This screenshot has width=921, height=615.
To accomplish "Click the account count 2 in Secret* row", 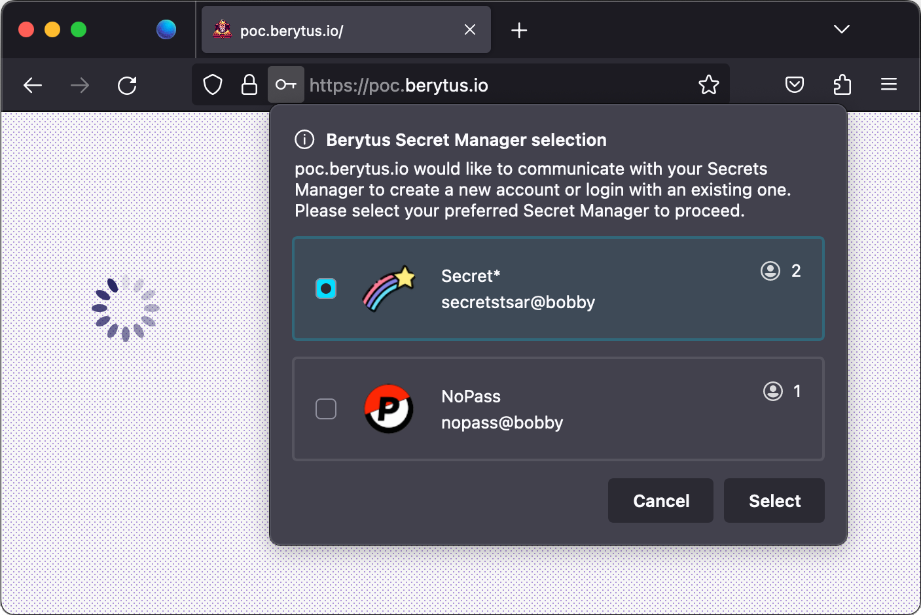I will (796, 271).
